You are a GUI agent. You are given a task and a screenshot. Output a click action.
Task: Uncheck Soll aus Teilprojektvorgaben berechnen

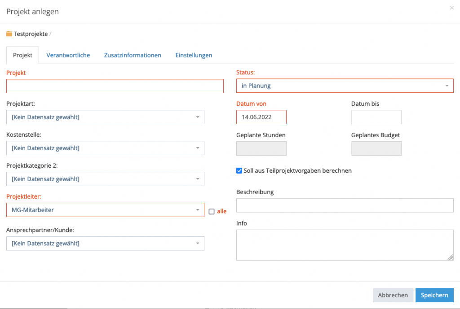(x=239, y=170)
